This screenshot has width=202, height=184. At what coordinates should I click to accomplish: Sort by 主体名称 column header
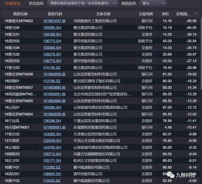tap(103, 14)
